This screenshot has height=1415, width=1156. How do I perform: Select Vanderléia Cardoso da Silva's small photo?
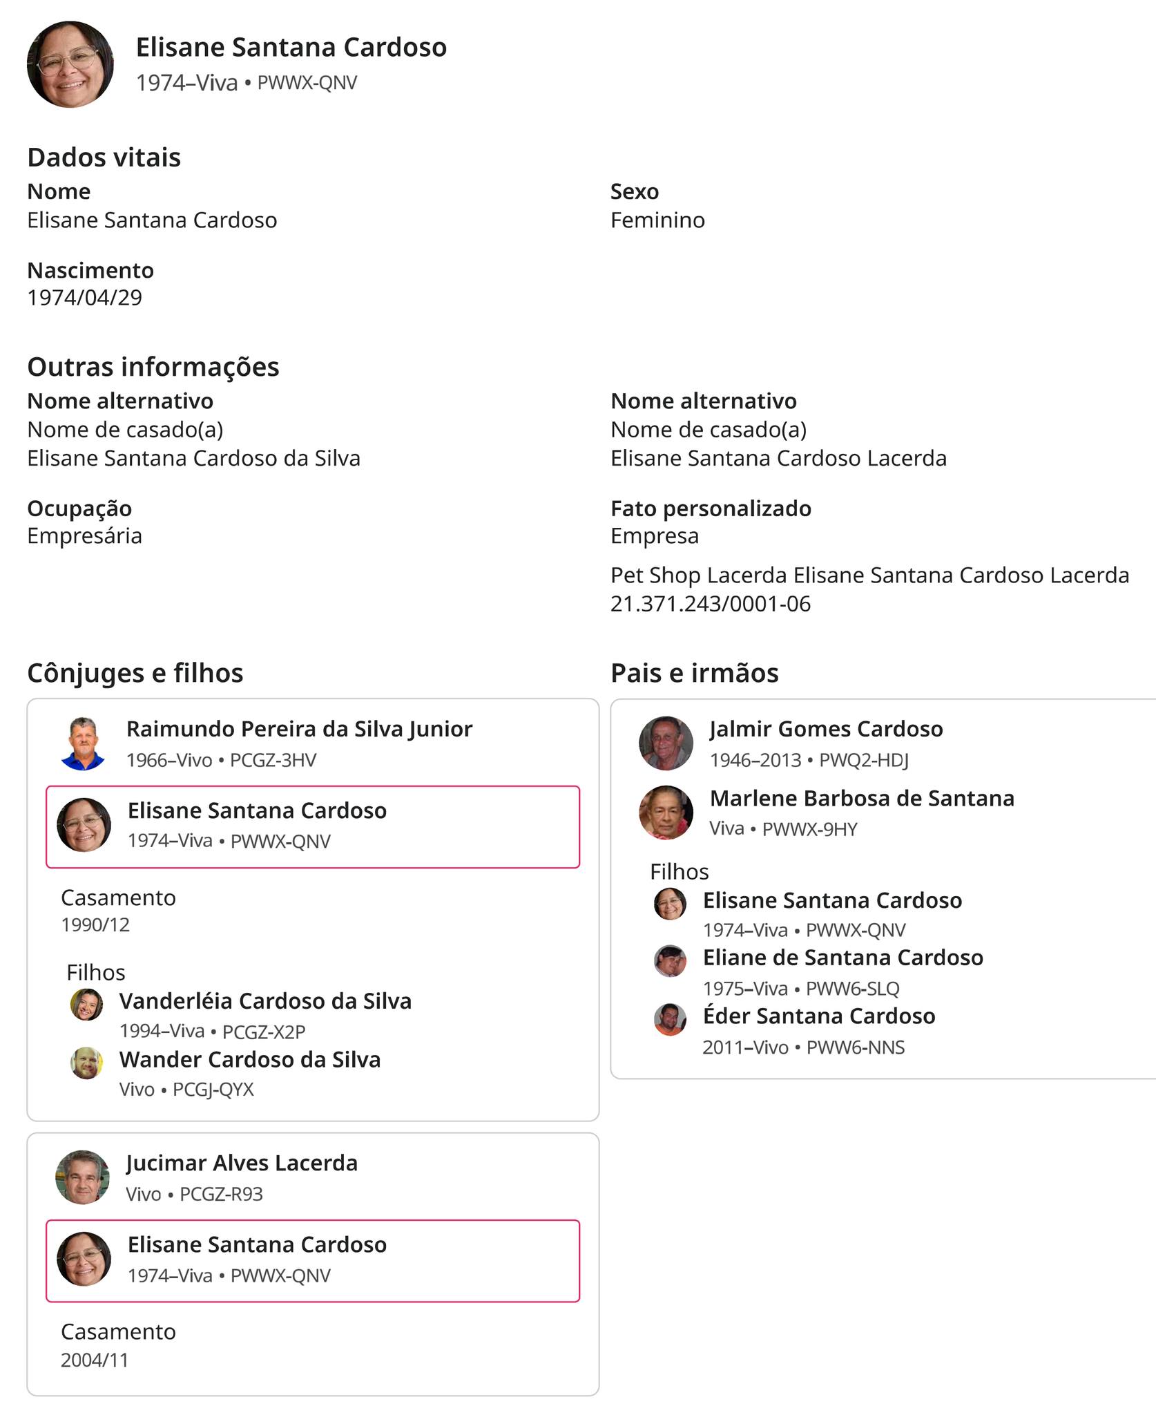coord(86,1005)
